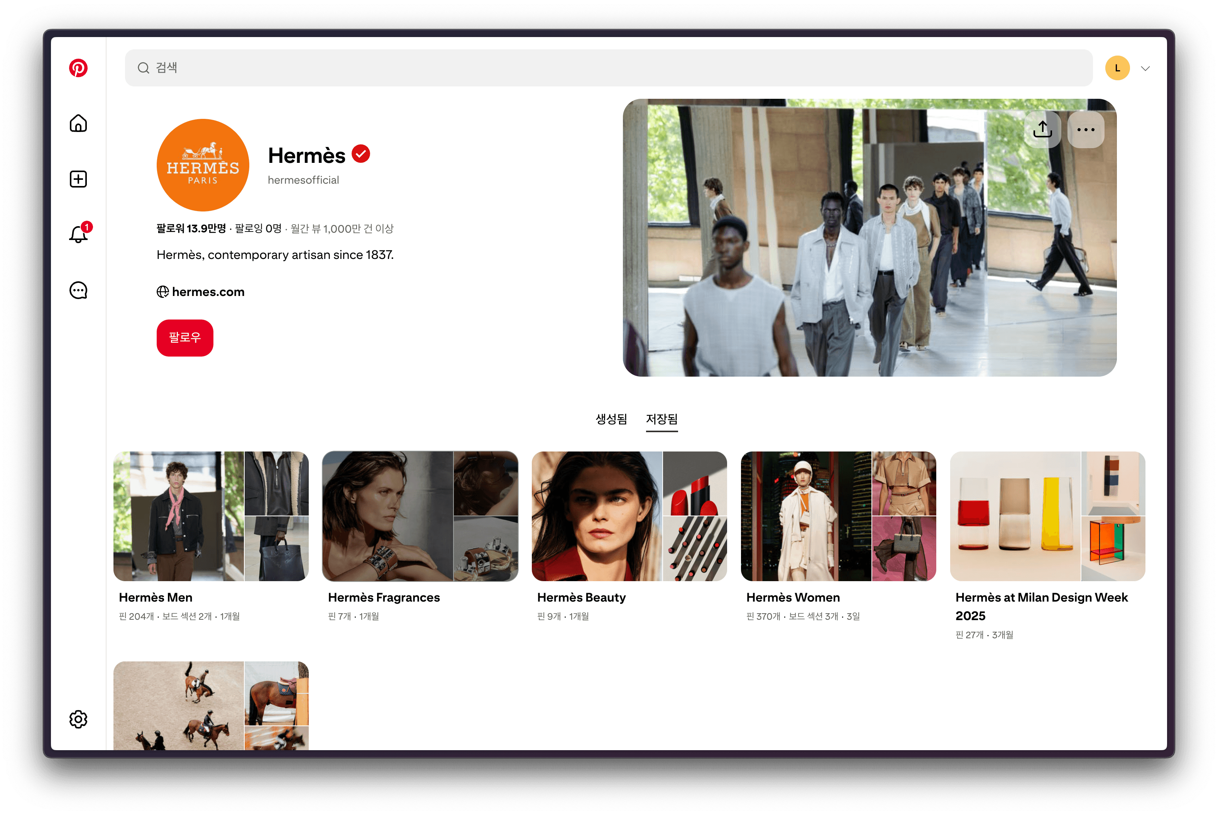Open the Hermès Men board thumbnail
Screen dimensions: 1218x815
click(211, 516)
